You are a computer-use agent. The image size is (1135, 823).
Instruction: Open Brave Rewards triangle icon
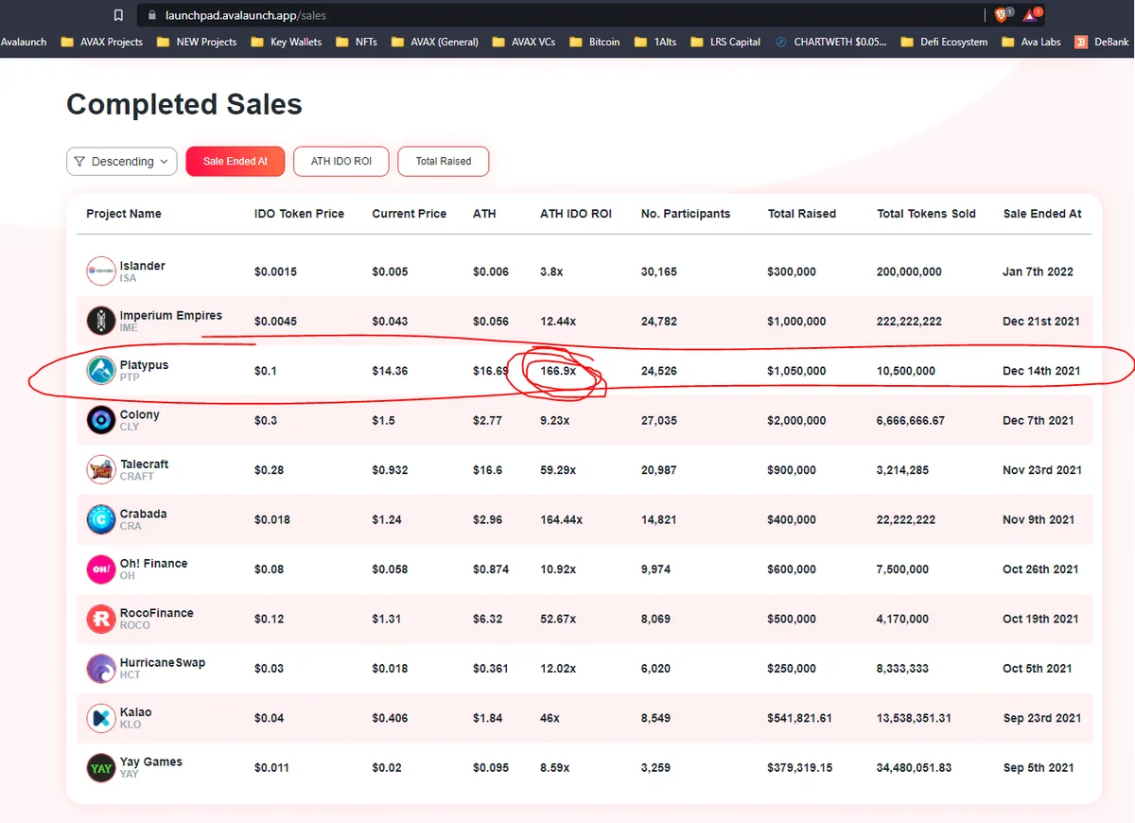(x=1031, y=14)
